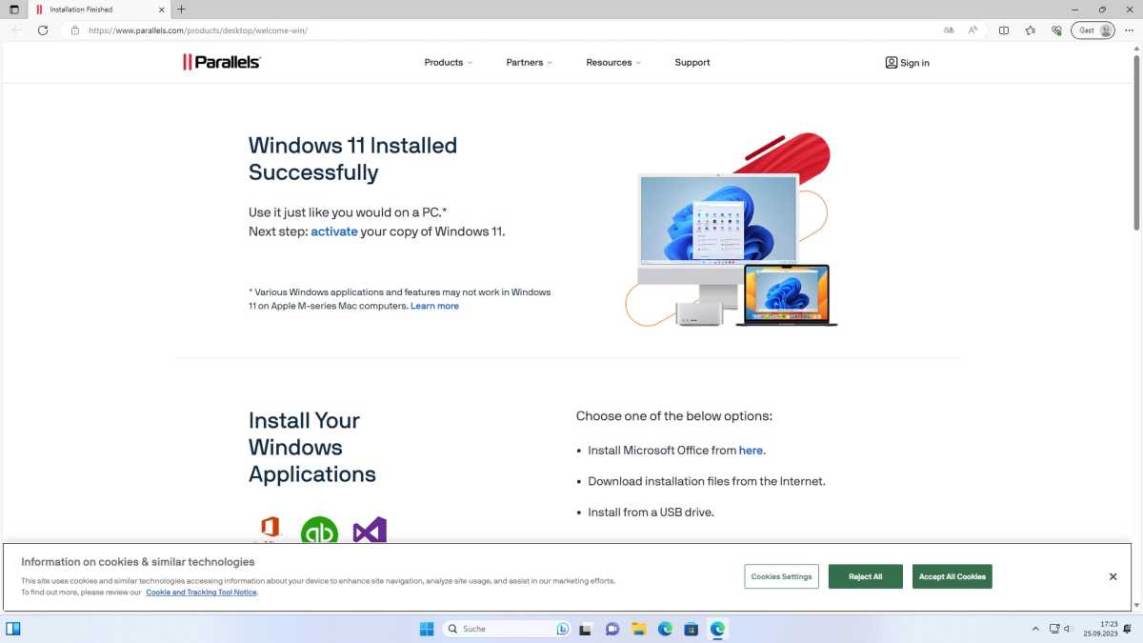Click the active Edge taskbar icon
The image size is (1143, 643).
tap(718, 629)
